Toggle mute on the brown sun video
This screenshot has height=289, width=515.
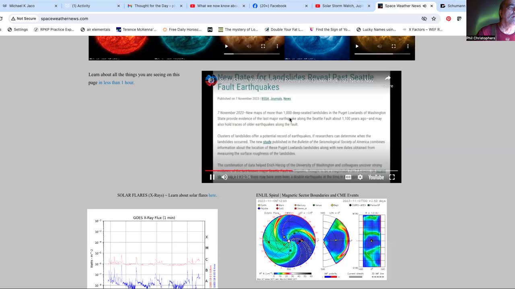tap(249, 46)
